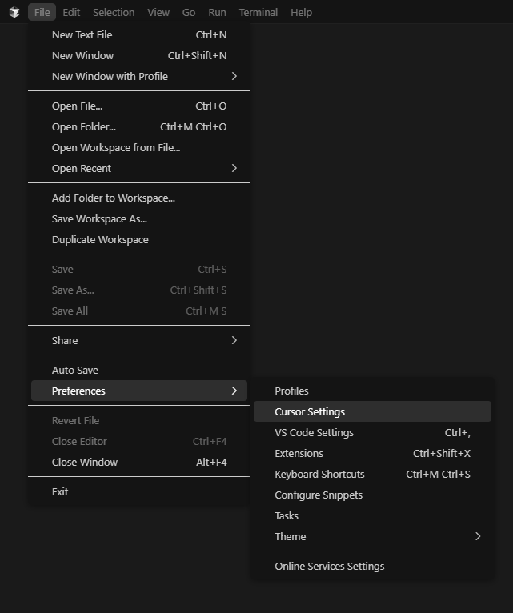
Task: Select Open File... entry
Action: [139, 106]
